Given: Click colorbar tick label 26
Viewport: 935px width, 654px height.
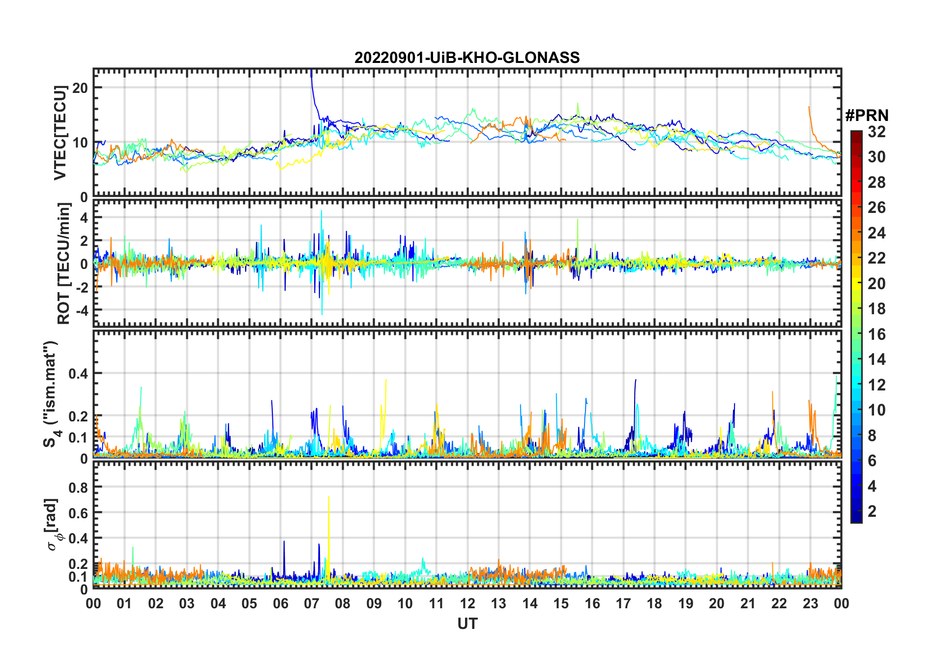Looking at the screenshot, I should pos(877,208).
